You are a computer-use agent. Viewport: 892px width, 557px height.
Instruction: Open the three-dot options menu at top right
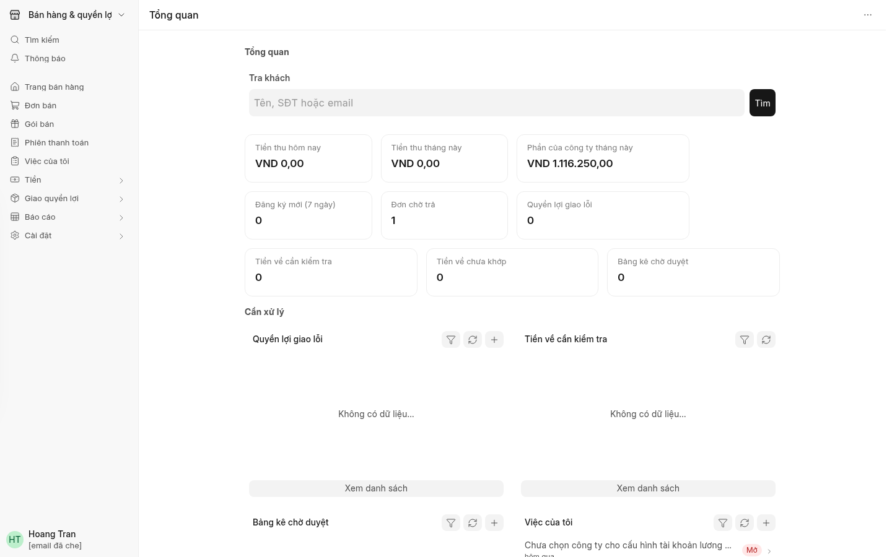(868, 15)
